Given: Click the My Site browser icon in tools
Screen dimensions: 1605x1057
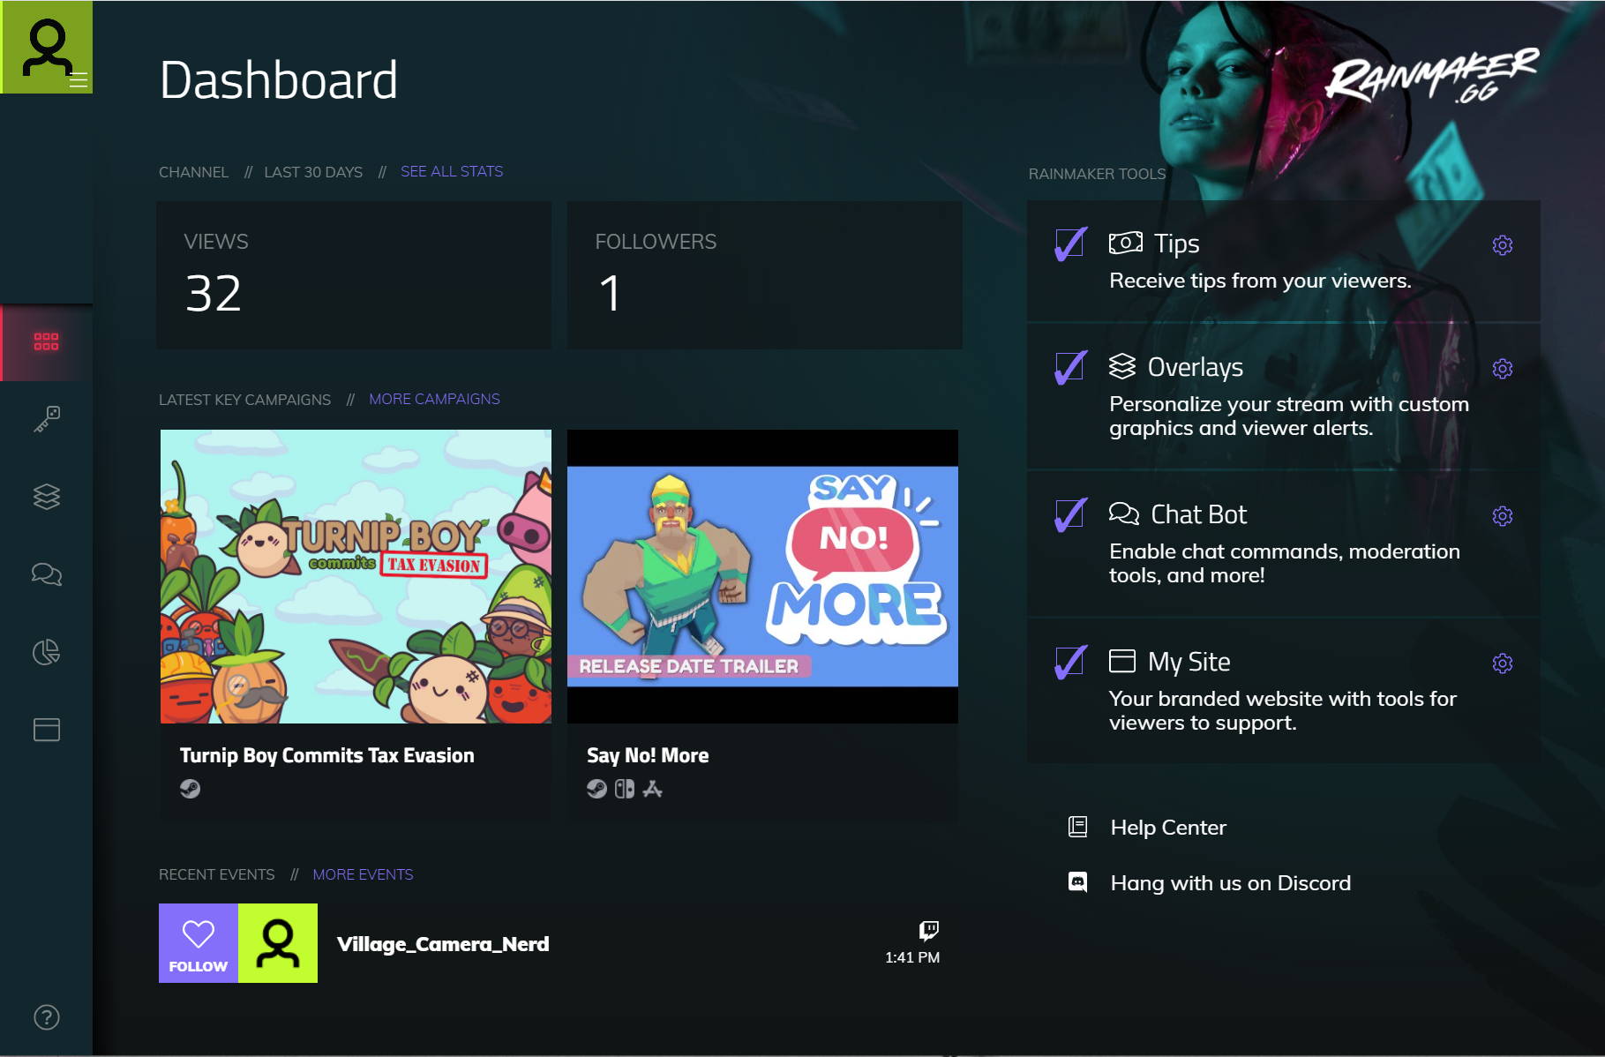Looking at the screenshot, I should (x=1122, y=661).
